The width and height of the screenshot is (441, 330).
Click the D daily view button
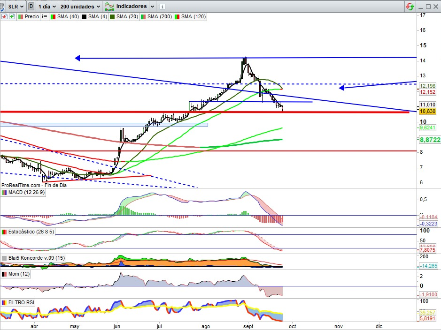31,6
